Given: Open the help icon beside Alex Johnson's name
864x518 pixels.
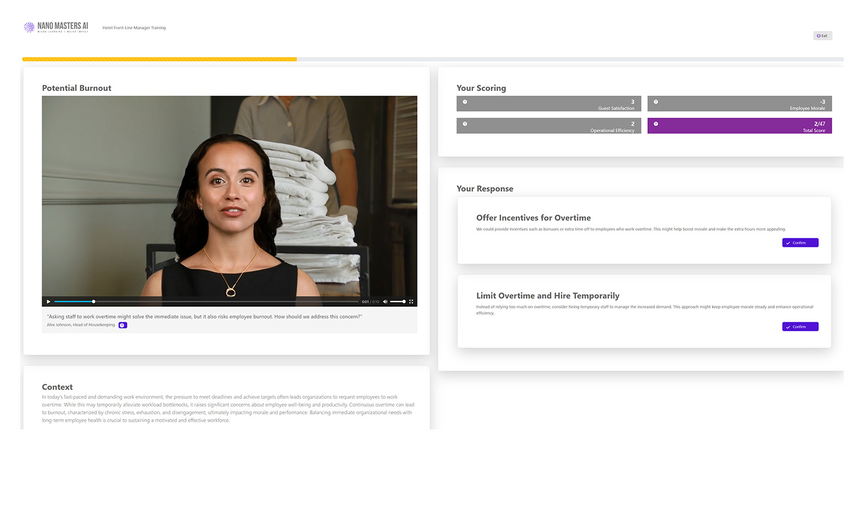Looking at the screenshot, I should (x=123, y=325).
